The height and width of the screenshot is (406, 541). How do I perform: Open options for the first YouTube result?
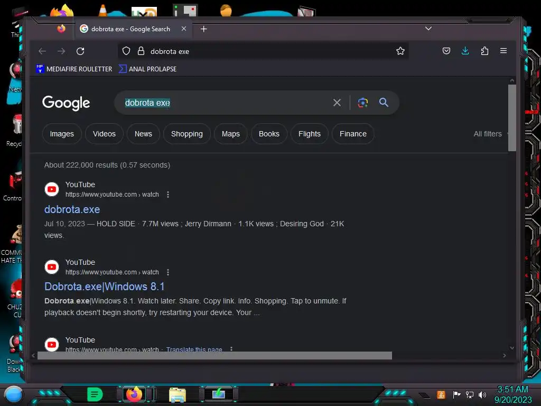pyautogui.click(x=168, y=195)
